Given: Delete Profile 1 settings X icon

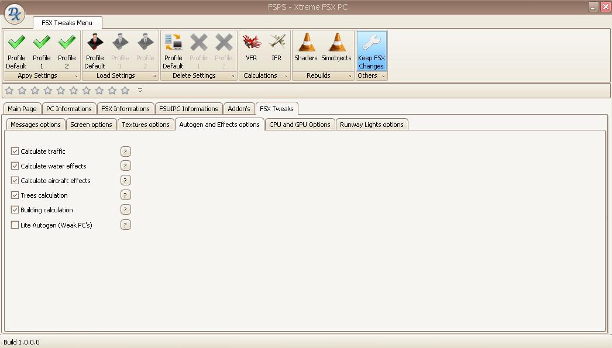Looking at the screenshot, I should tap(199, 42).
